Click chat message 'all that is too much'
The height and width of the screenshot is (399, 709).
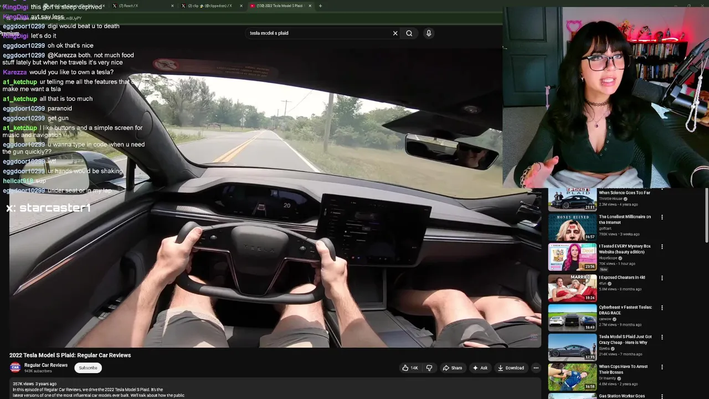pyautogui.click(x=66, y=99)
